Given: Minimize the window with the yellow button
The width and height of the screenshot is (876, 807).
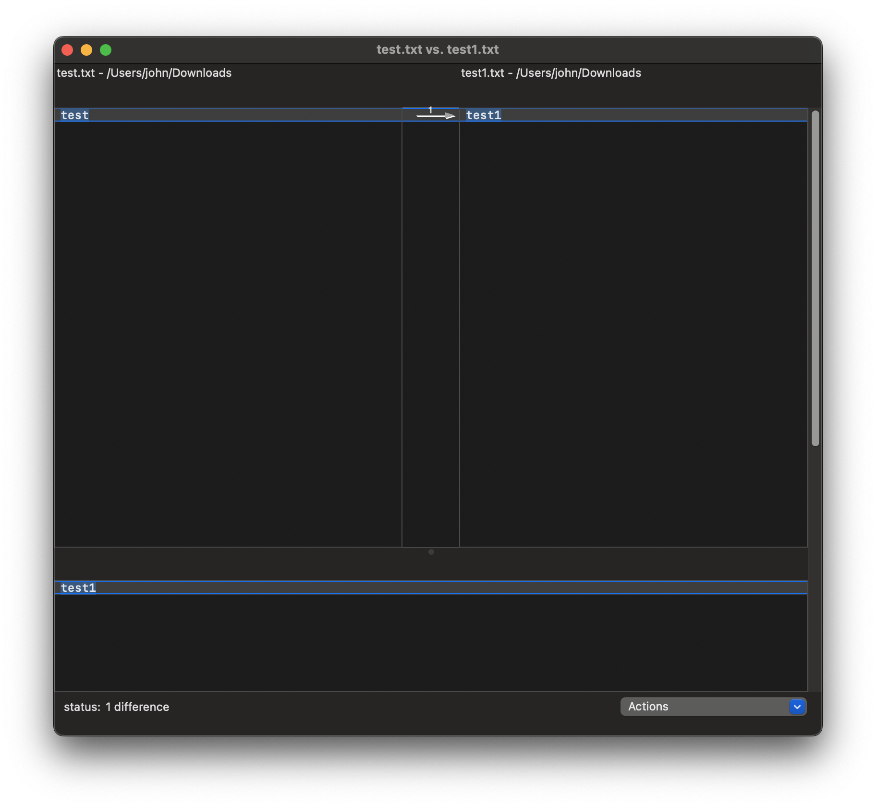Looking at the screenshot, I should click(x=86, y=50).
